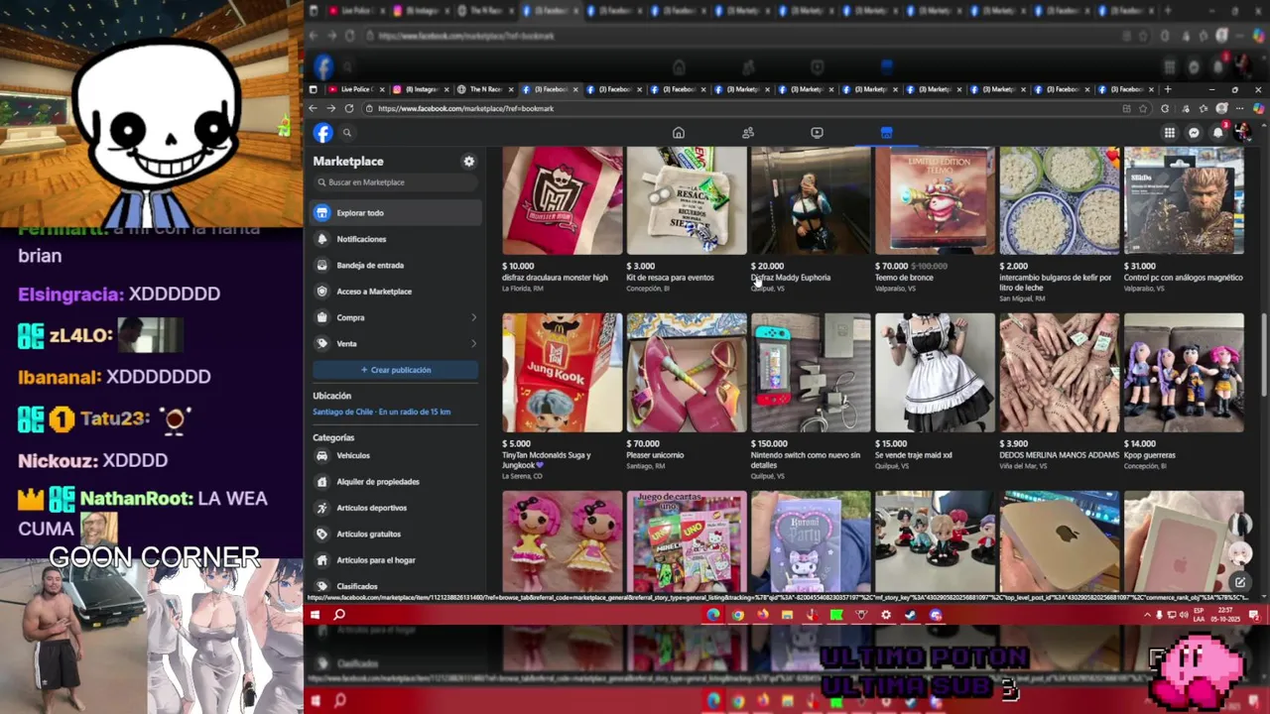Click the Windows Start button
This screenshot has height=714, width=1270.
coord(315,615)
